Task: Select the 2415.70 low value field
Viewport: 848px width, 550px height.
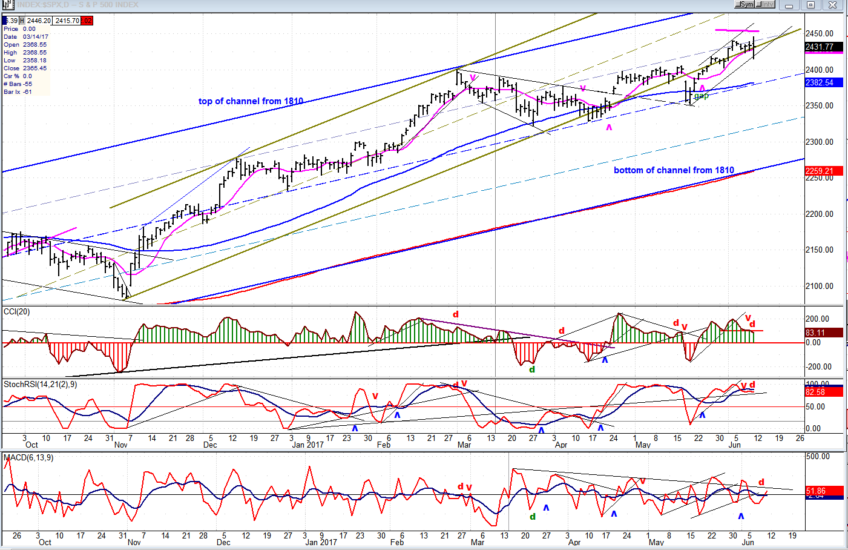Action: tap(67, 21)
